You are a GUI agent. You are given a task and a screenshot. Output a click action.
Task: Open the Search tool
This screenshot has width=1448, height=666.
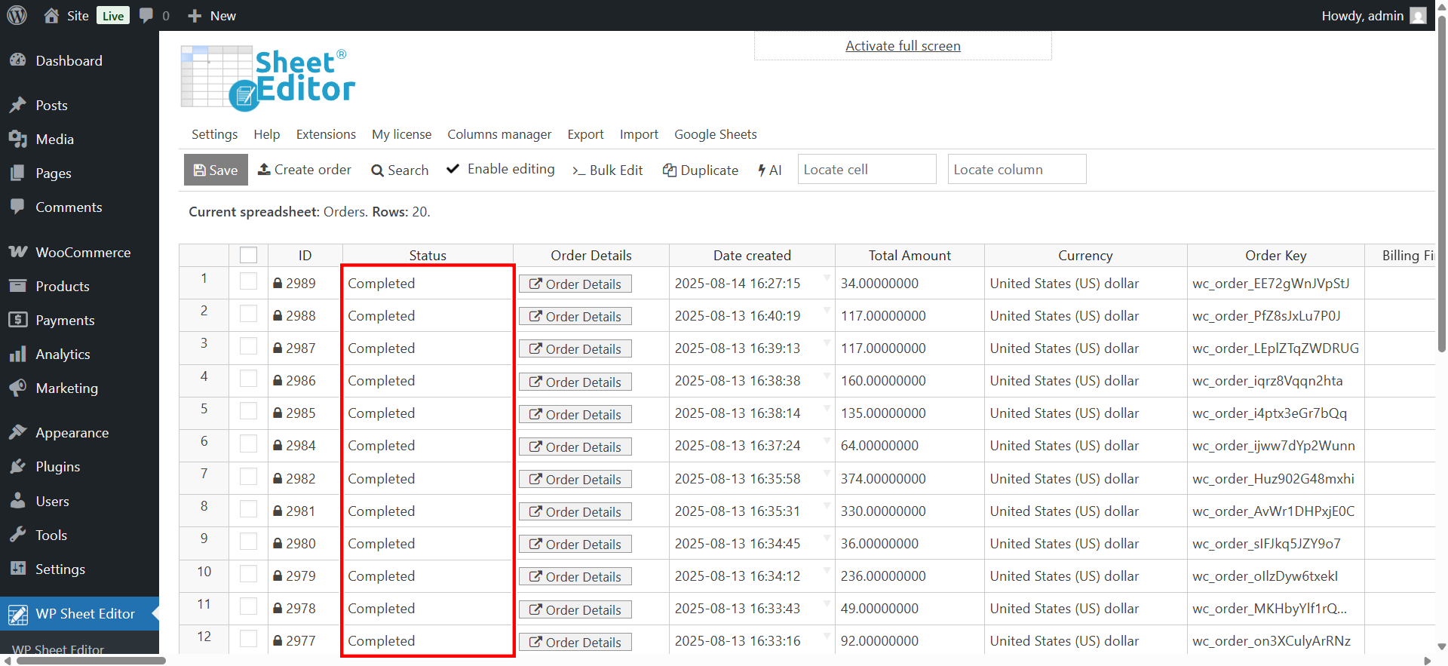400,170
